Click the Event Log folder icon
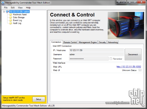The width and height of the screenshot is (147, 109). coord(11,20)
